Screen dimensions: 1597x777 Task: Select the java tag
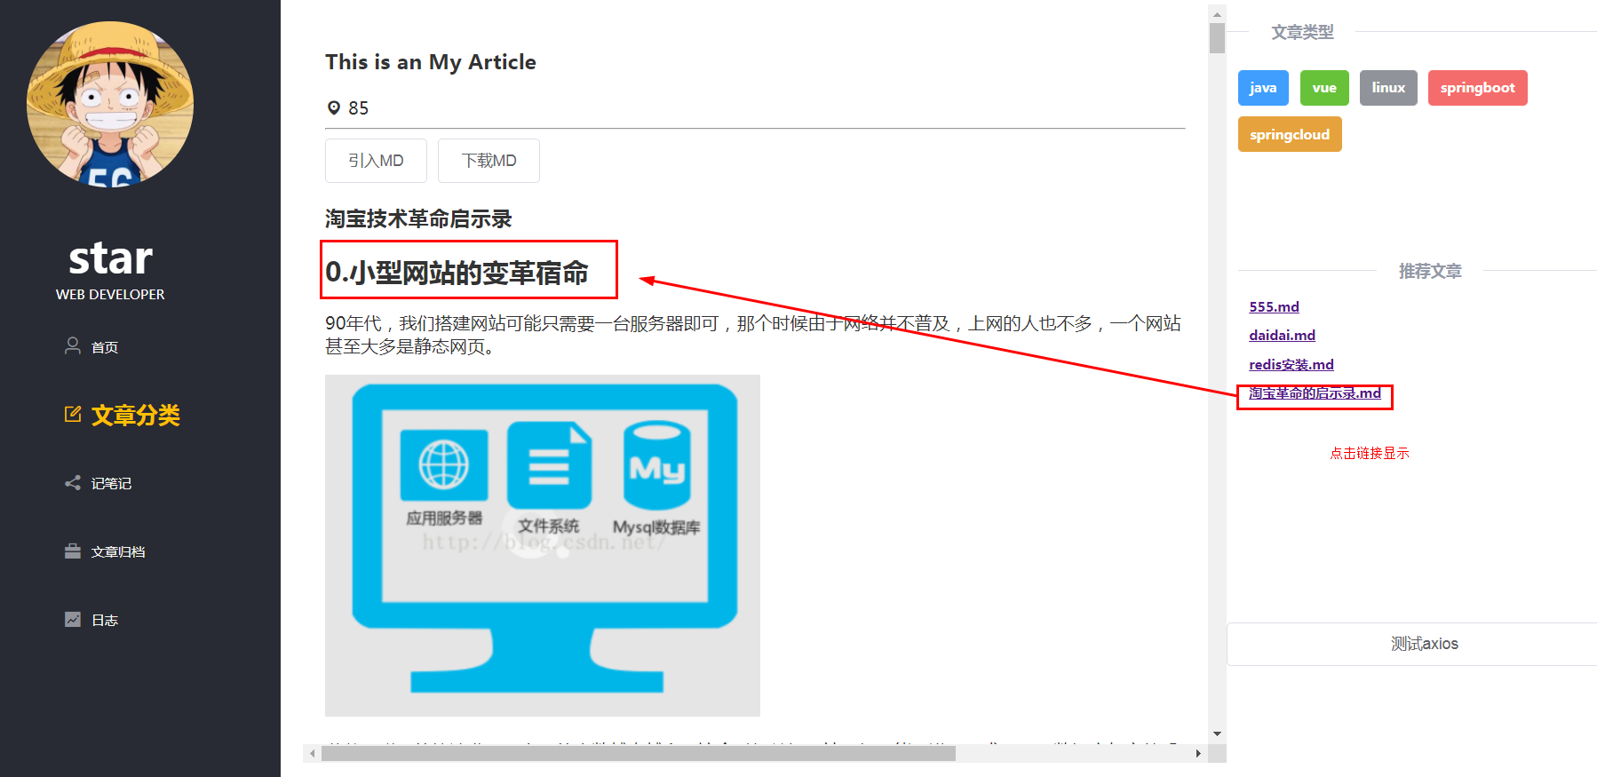[x=1263, y=88]
